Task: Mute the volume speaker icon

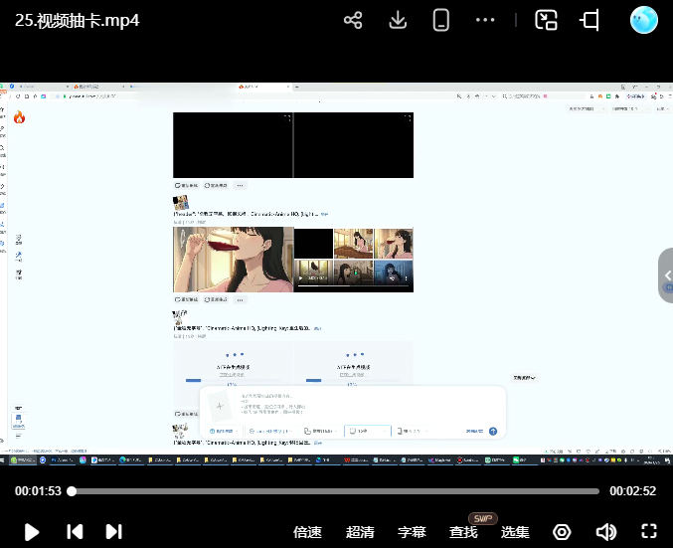Action: click(x=605, y=532)
